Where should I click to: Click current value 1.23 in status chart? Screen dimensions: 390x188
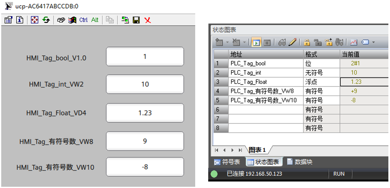click(365, 82)
